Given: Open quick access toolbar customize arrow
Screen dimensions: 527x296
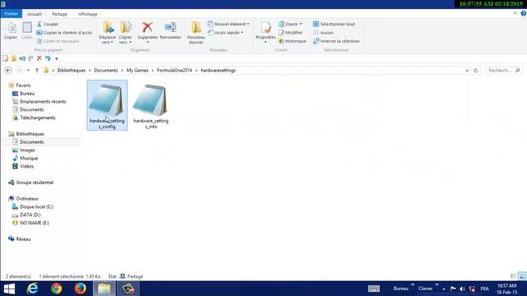Looking at the screenshot, I should tap(57, 58).
